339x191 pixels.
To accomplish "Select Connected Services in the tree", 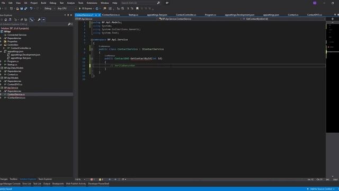I will [x=17, y=35].
